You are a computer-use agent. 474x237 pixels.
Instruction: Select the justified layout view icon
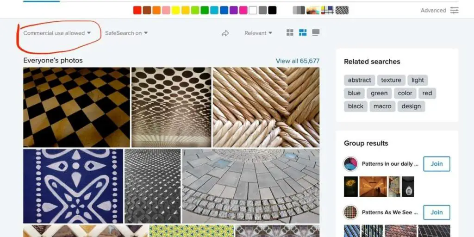(303, 33)
